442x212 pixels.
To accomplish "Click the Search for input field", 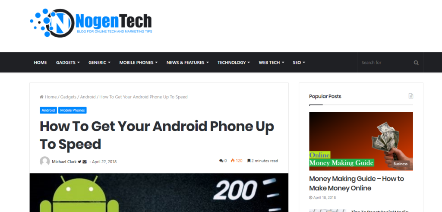I will click(385, 63).
